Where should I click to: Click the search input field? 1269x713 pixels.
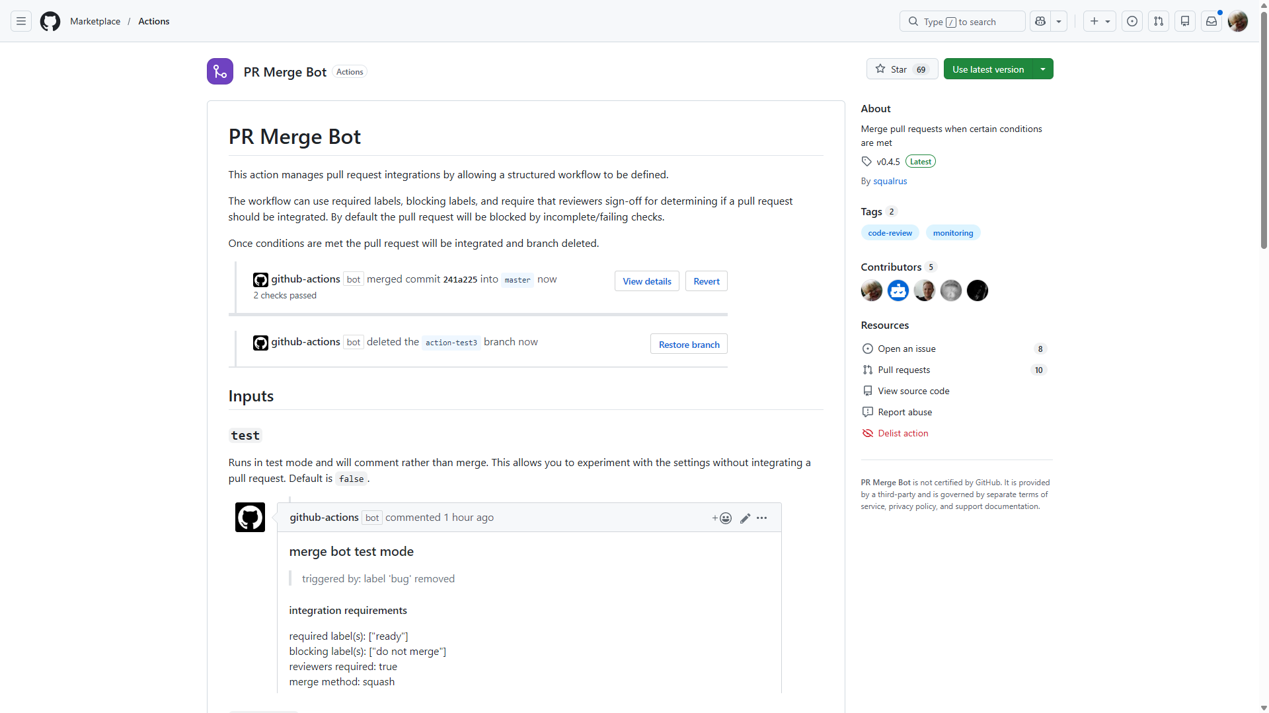[962, 21]
